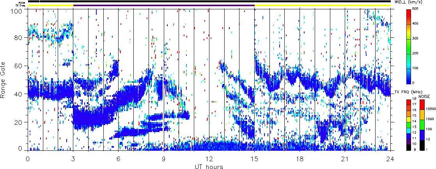
Task: Click the "NOISE" legend title above noise colorbar
Action: click(424, 96)
